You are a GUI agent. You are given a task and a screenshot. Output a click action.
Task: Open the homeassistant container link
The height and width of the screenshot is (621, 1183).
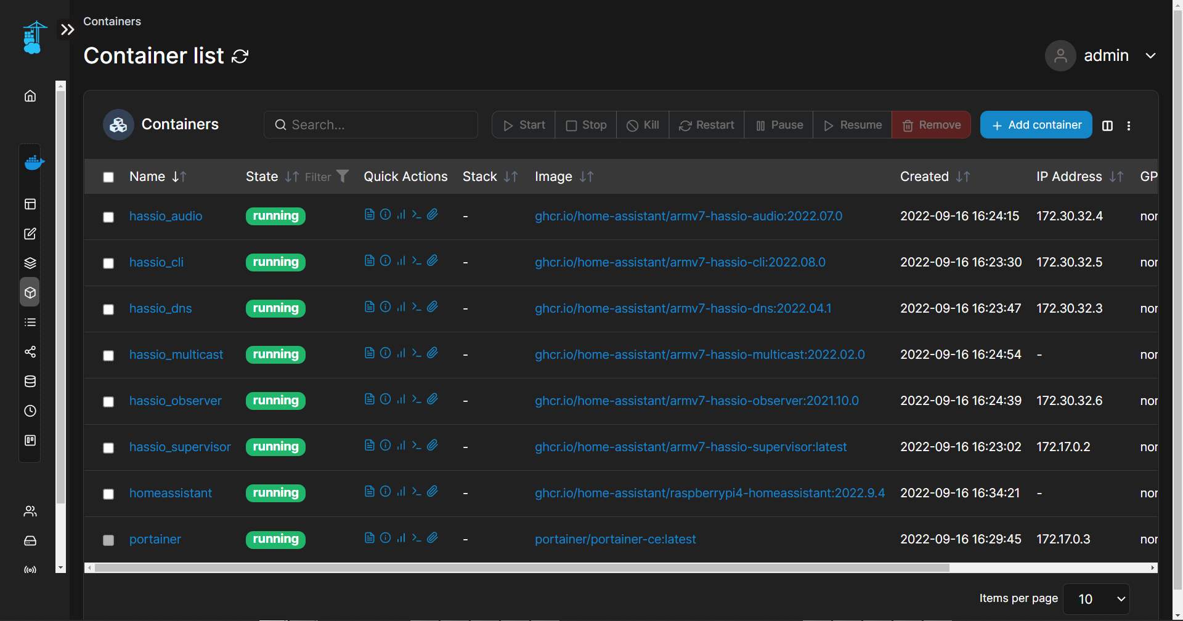coord(171,493)
